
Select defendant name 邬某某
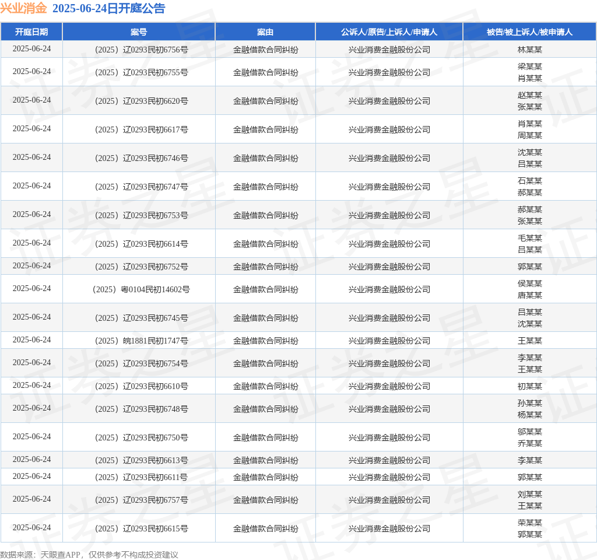(529, 432)
